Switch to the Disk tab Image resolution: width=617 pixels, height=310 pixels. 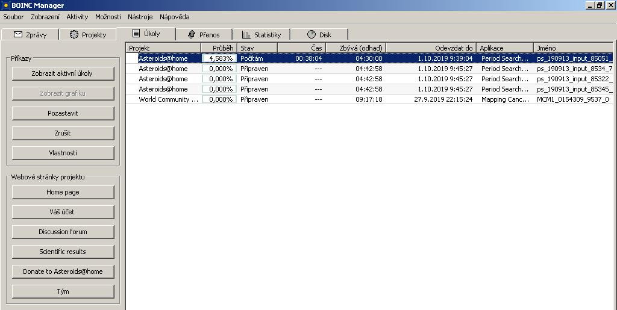tap(319, 34)
